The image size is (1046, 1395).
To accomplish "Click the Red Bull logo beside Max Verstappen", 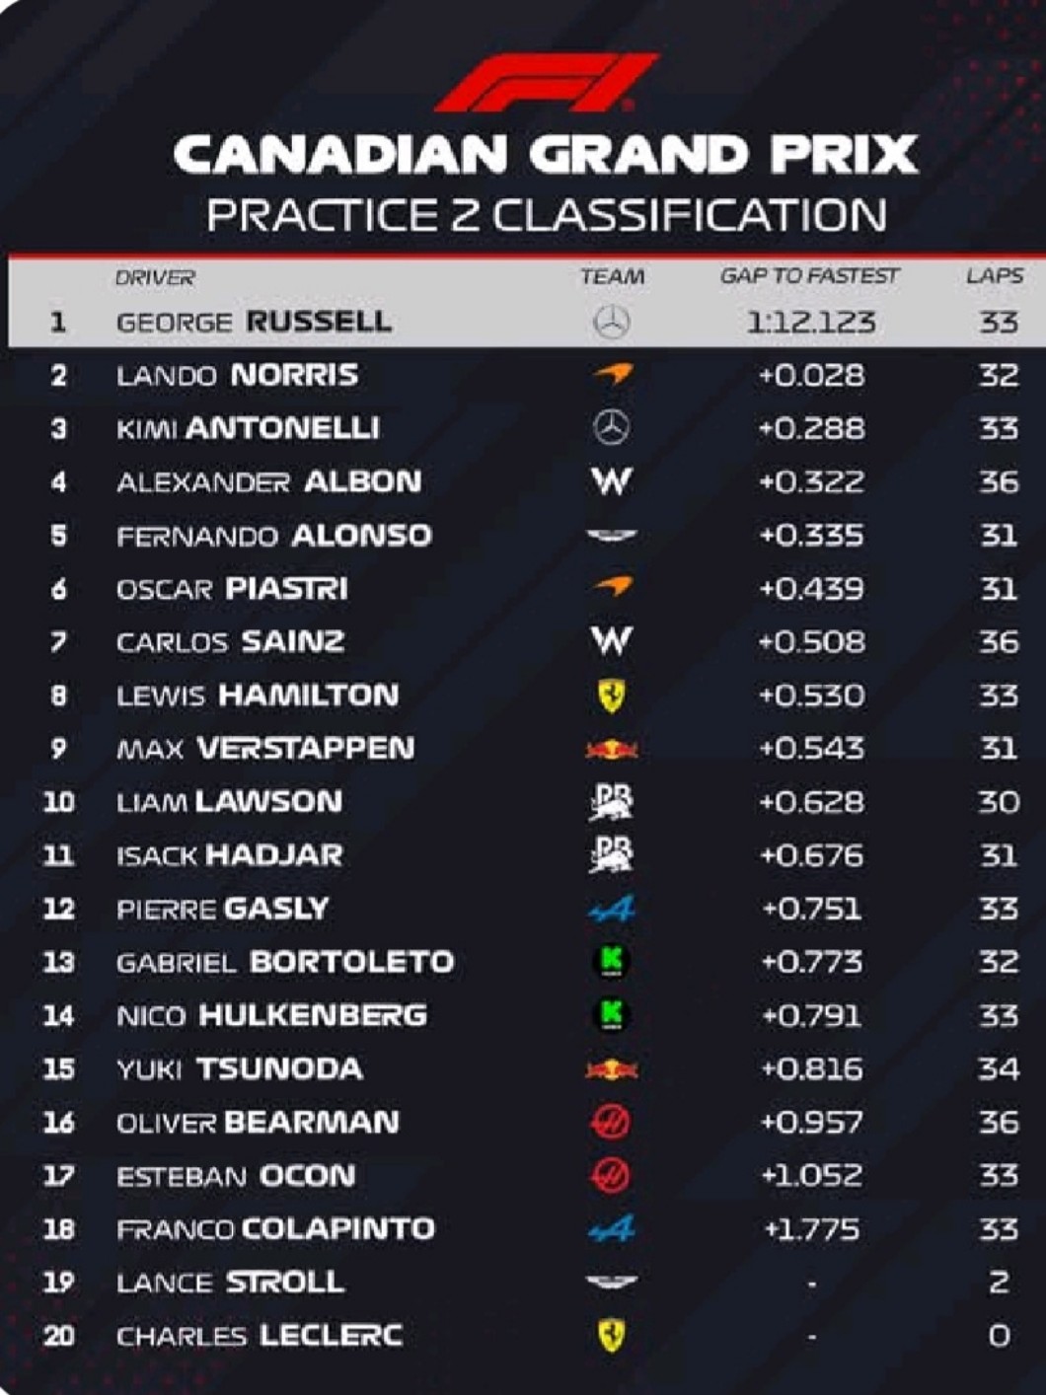I will pyautogui.click(x=612, y=750).
